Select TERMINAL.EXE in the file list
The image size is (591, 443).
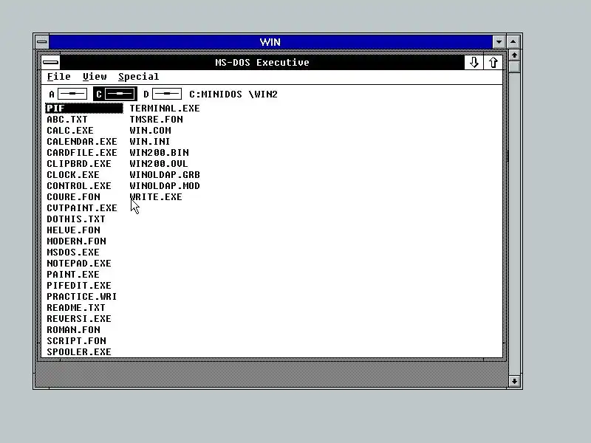tap(165, 109)
